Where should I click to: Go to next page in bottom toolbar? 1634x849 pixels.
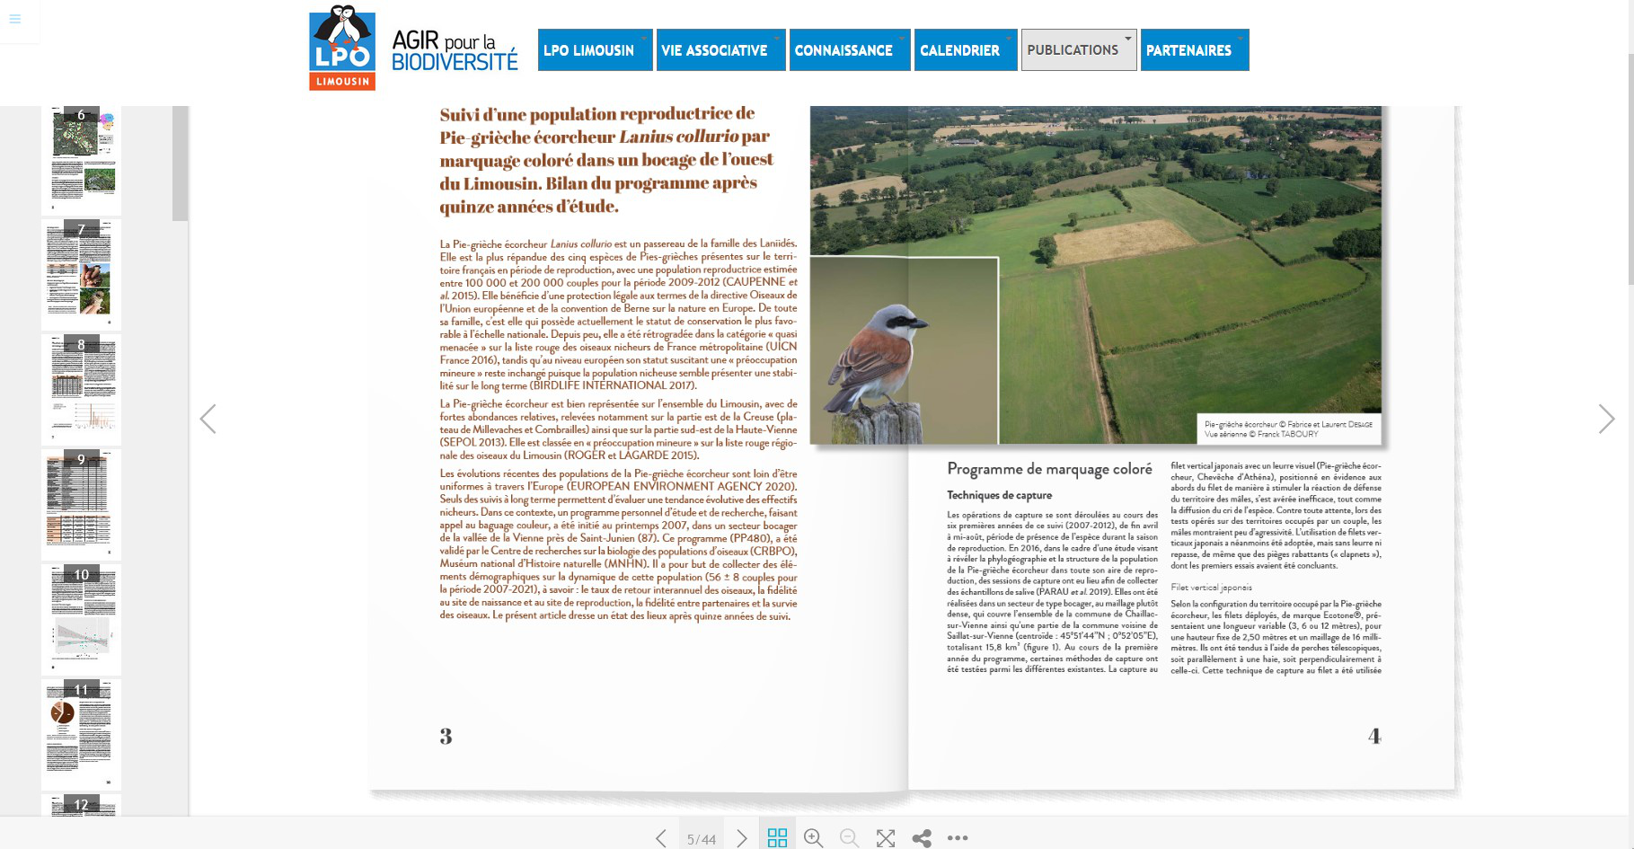(x=742, y=838)
